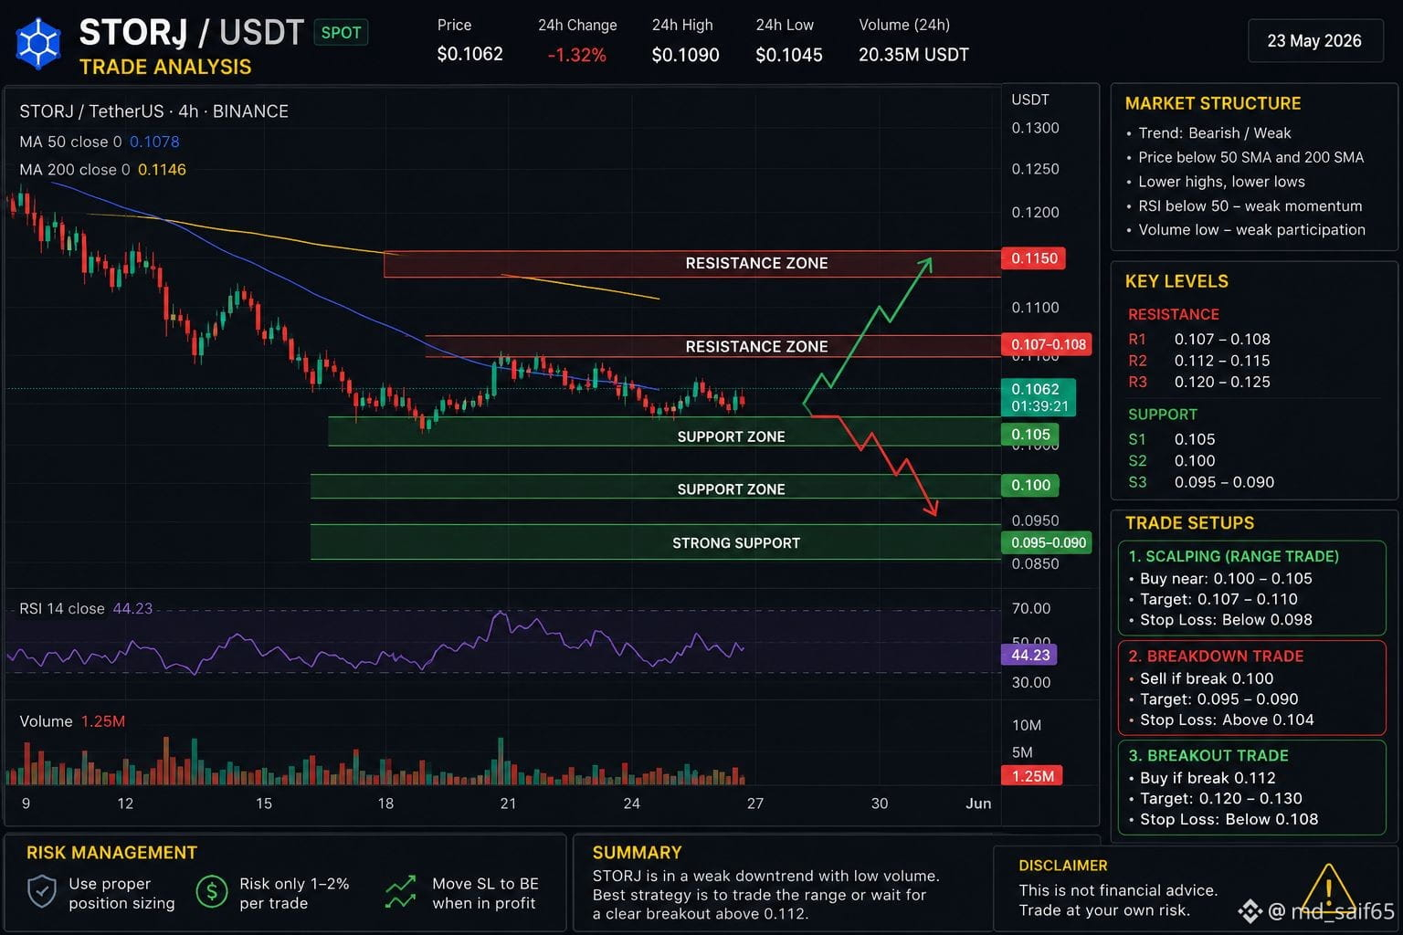Click the Price $0.1062 header stat
1403x935 pixels.
point(469,41)
